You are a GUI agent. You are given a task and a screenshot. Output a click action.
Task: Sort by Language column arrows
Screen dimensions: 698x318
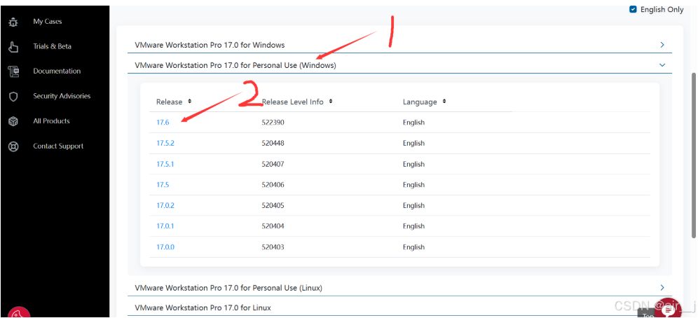tap(444, 102)
